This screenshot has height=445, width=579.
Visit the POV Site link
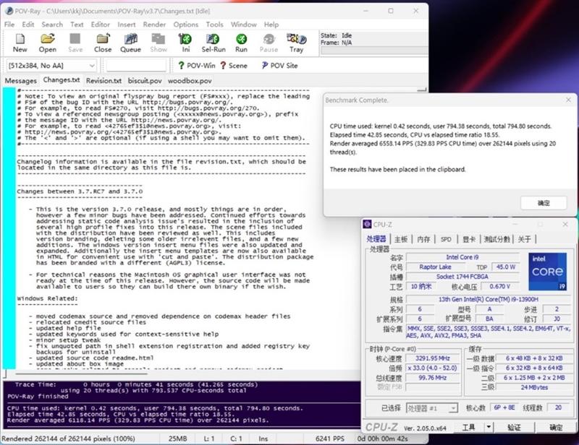click(x=279, y=66)
